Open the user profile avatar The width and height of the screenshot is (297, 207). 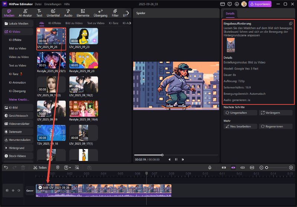244,4
